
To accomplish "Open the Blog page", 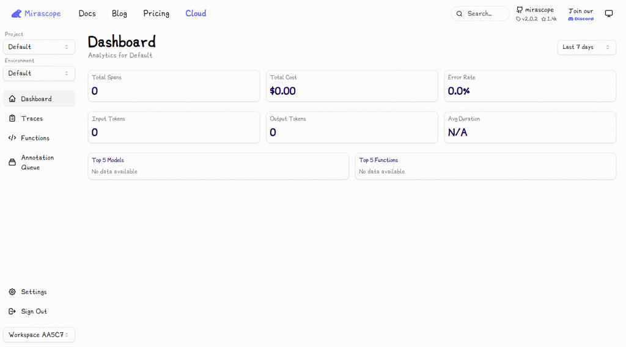I will [x=119, y=13].
